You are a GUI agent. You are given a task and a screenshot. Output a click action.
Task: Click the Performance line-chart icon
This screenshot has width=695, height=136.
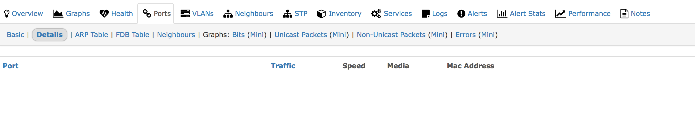click(x=560, y=13)
